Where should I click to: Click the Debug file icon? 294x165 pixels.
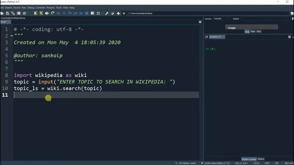[x=58, y=13]
